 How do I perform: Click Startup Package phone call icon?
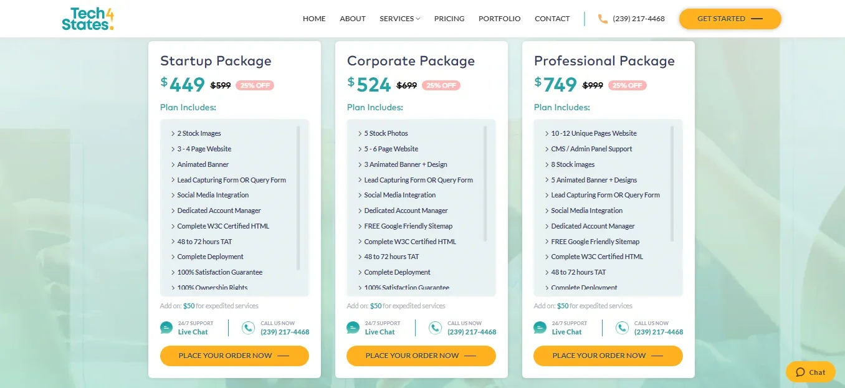[248, 328]
